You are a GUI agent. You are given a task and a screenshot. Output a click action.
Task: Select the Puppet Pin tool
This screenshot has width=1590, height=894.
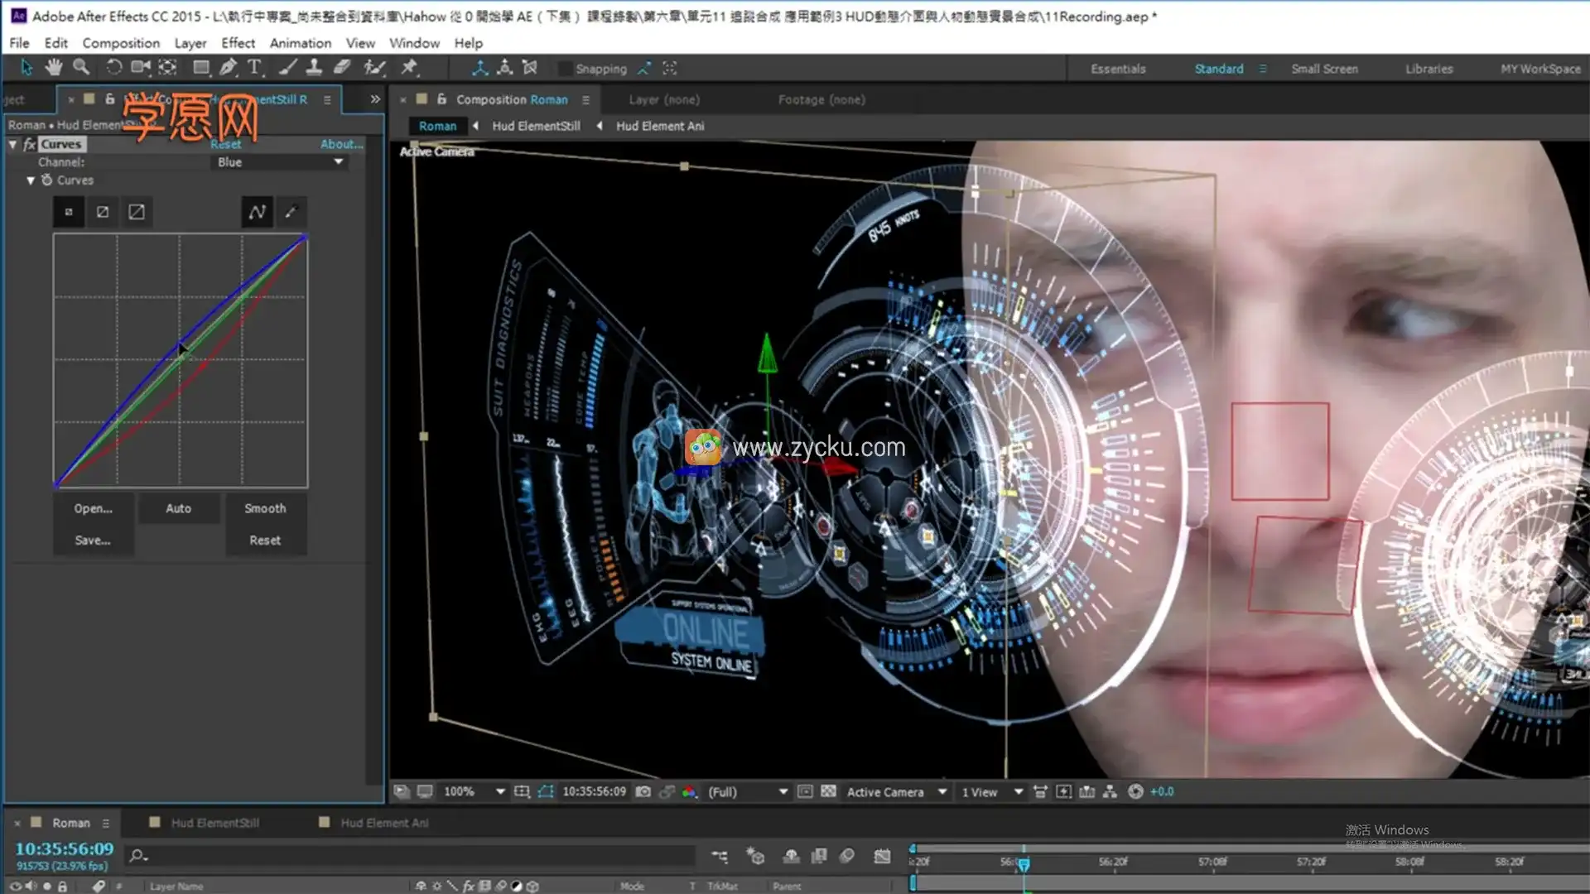pos(409,68)
